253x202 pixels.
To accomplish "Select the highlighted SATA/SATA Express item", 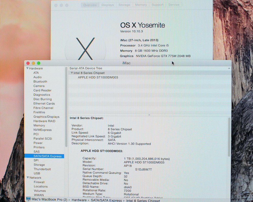I will coord(44,156).
